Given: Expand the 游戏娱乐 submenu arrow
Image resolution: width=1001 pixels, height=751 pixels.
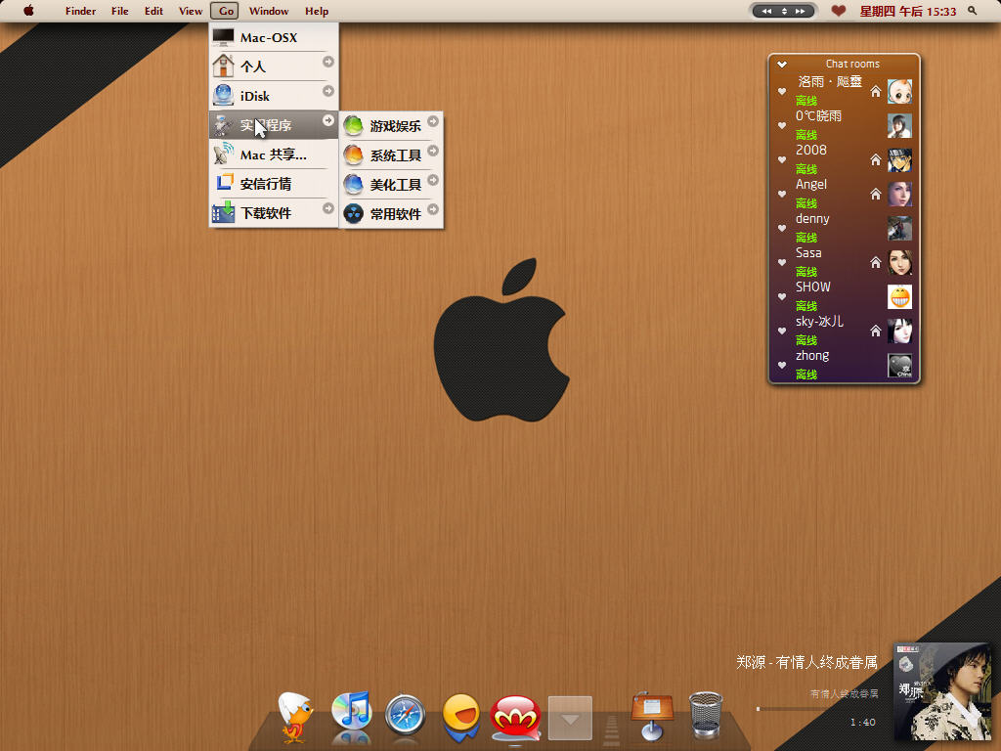Looking at the screenshot, I should point(433,120).
